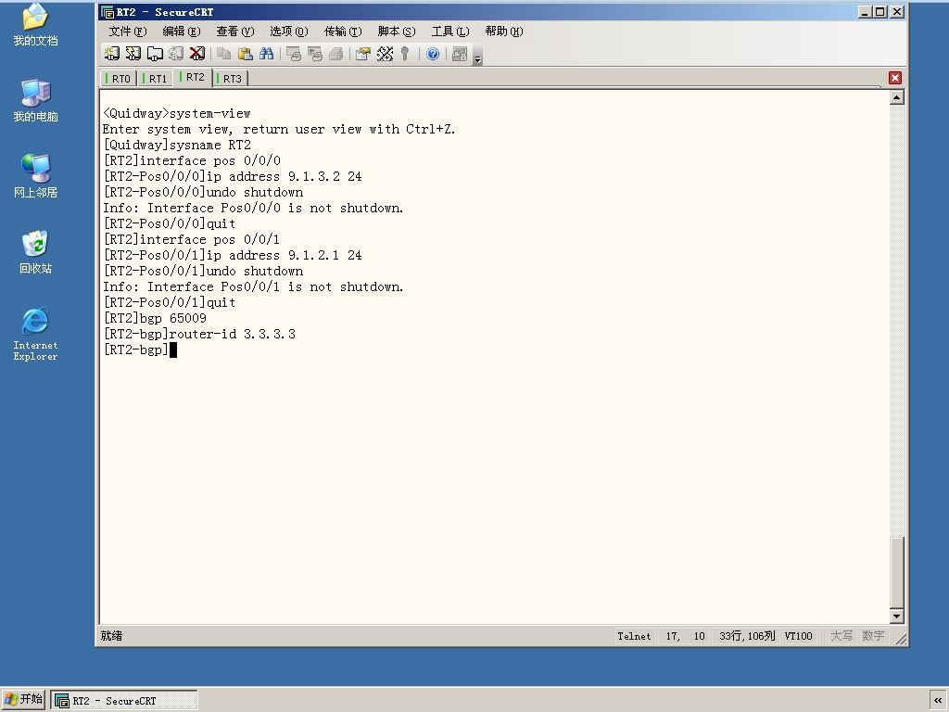This screenshot has height=712, width=949.
Task: Click the terminal scrollbar down arrow
Action: (897, 617)
